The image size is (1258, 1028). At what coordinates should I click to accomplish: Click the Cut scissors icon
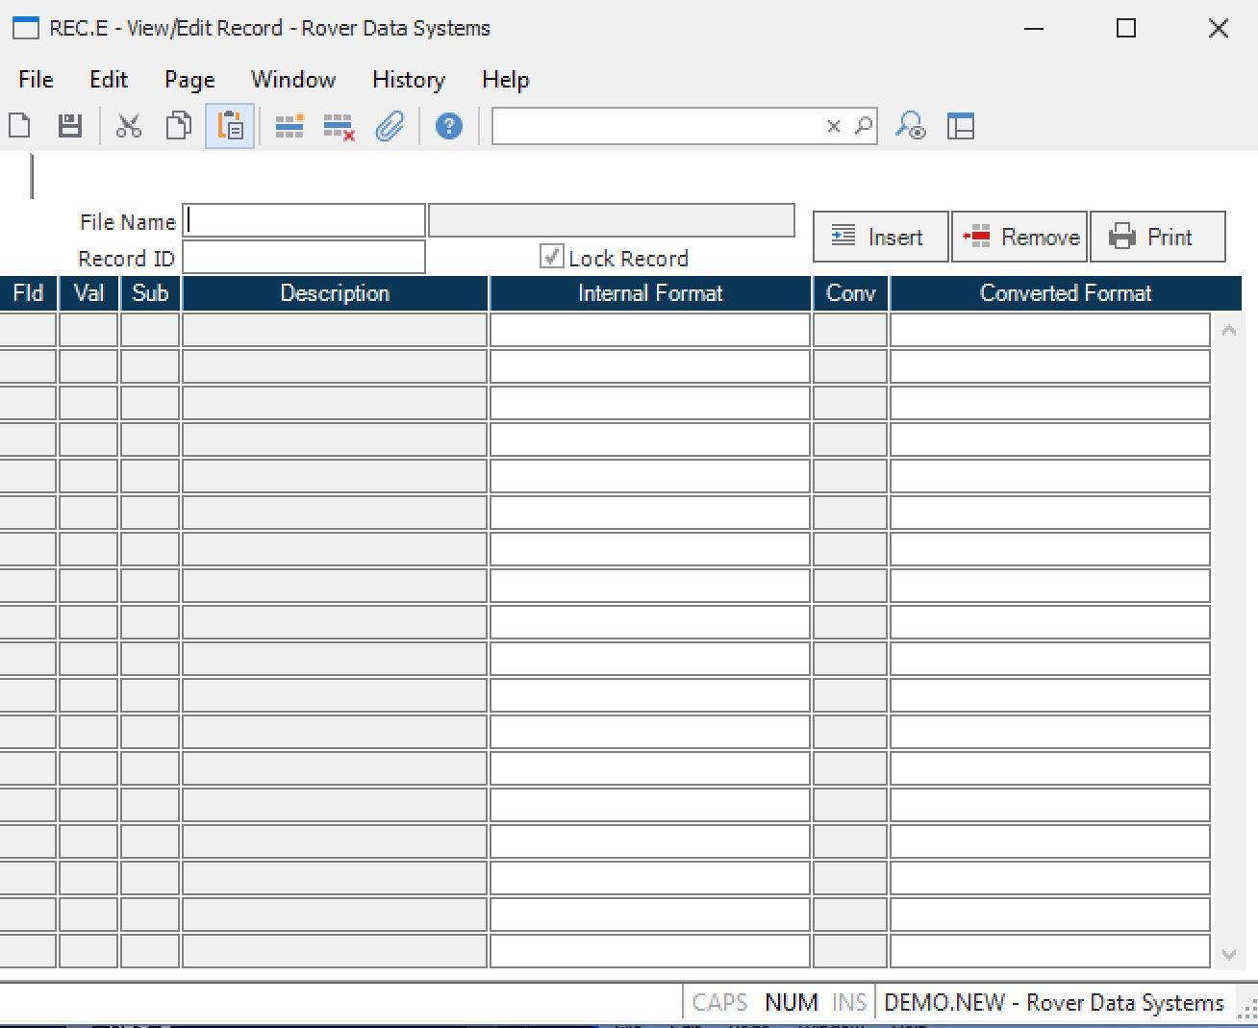click(129, 126)
